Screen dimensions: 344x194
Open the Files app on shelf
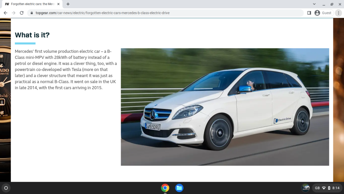coord(179,188)
